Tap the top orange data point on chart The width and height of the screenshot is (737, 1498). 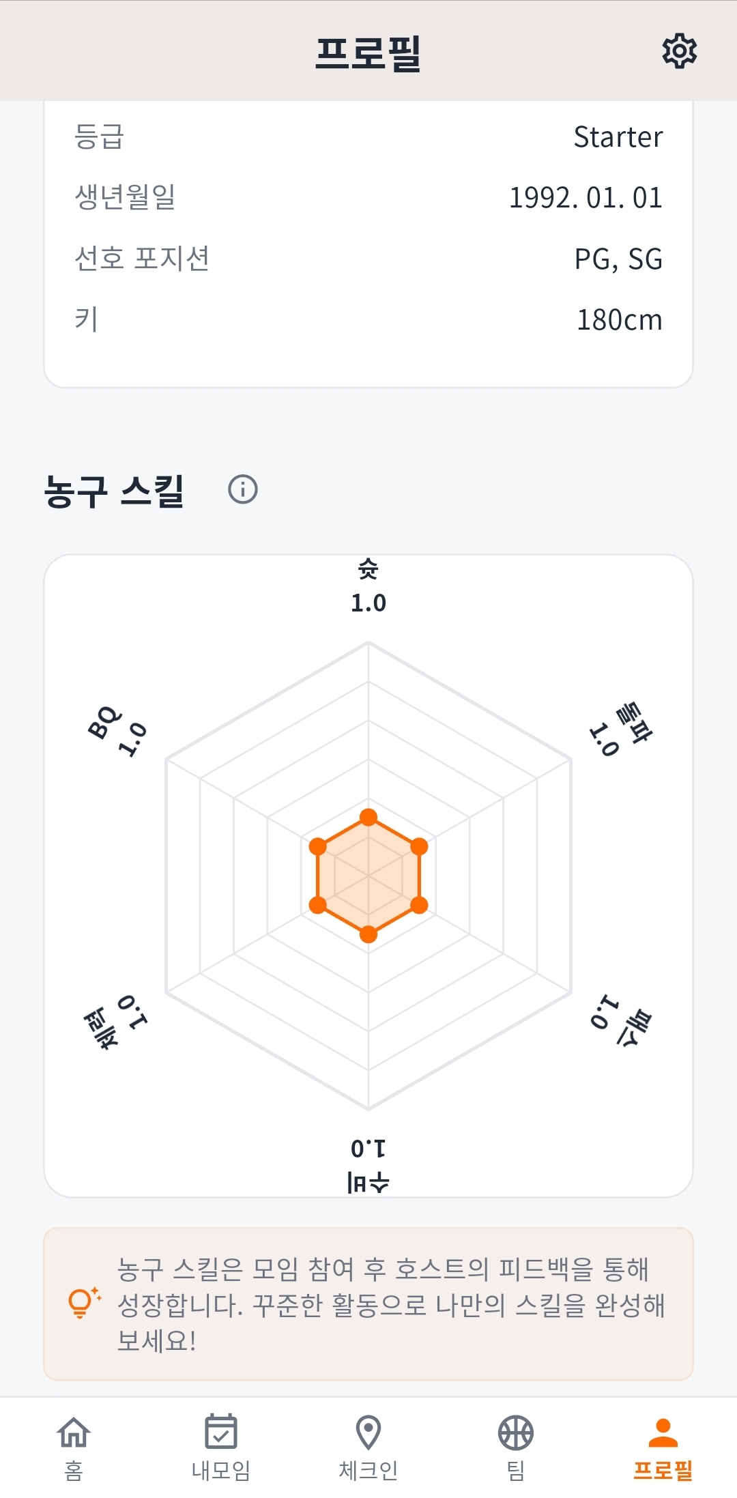point(369,817)
